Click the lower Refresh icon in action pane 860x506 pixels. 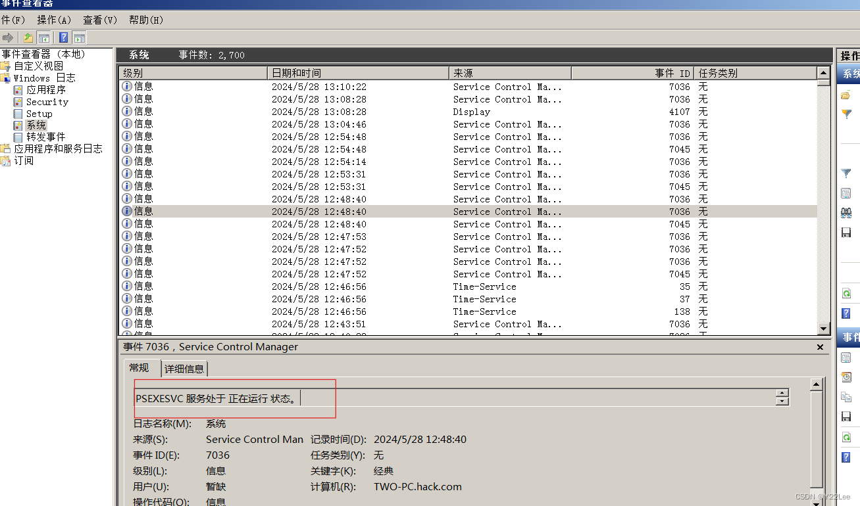coord(846,437)
